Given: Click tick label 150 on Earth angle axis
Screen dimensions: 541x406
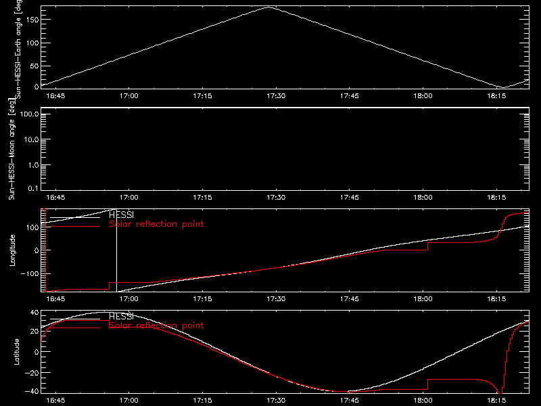Looking at the screenshot, I should [32, 20].
